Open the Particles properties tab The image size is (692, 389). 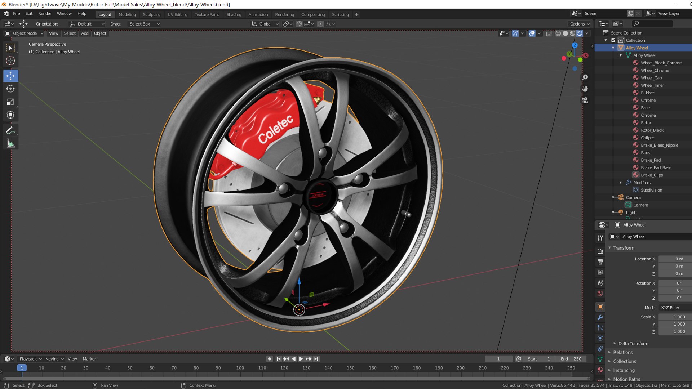tap(600, 328)
